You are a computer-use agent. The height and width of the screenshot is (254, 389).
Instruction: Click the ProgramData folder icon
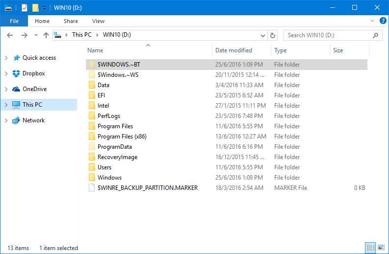tap(92, 146)
